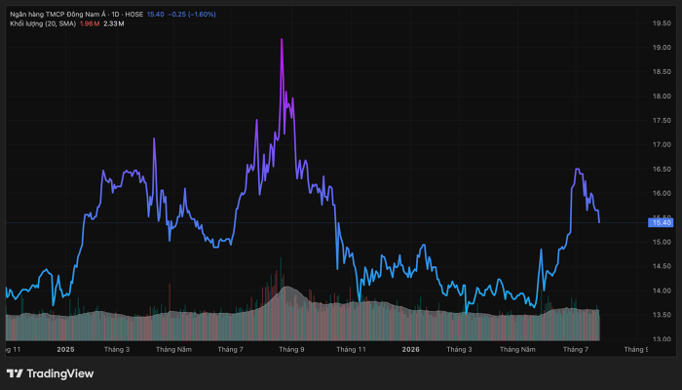The width and height of the screenshot is (682, 390).
Task: Click the 13.00 price axis label
Action: (x=662, y=338)
